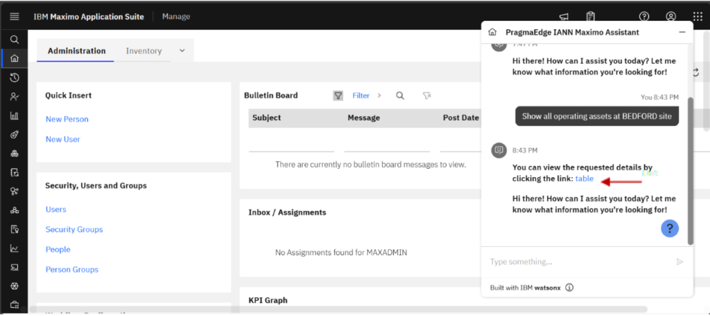Screen dimensions: 710x316
Task: Click the bar chart sidebar icon
Action: click(15, 115)
